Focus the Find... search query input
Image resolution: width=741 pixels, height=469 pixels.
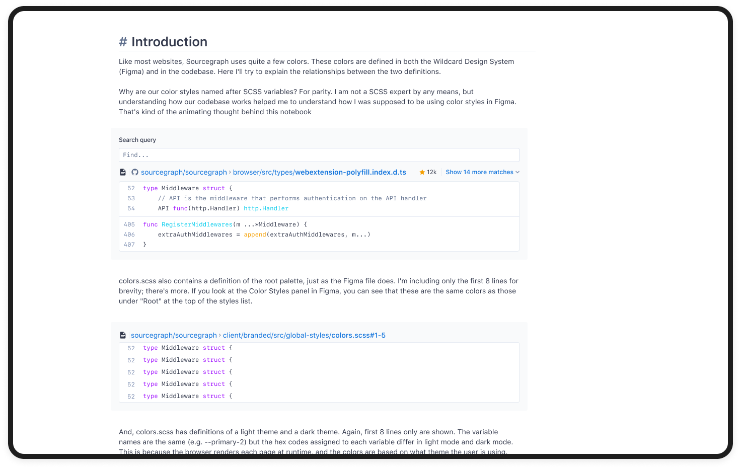pyautogui.click(x=319, y=155)
